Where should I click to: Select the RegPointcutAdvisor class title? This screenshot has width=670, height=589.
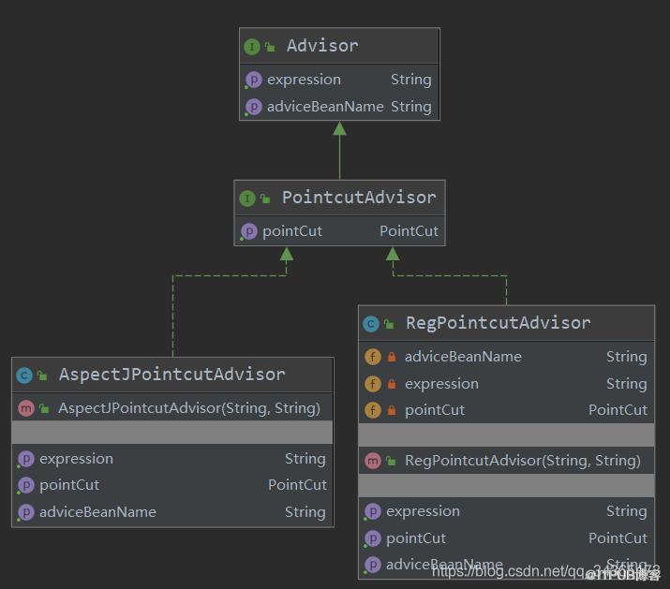(499, 323)
